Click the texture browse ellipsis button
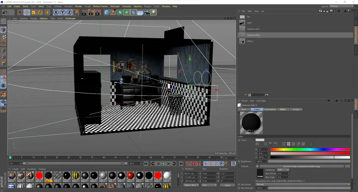This screenshot has width=358, height=192. [x=347, y=166]
